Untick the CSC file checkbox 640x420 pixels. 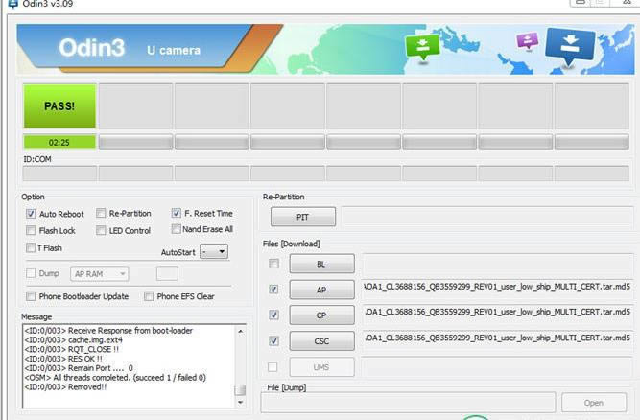275,340
